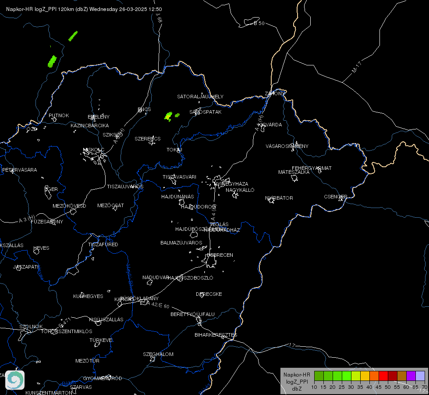The image size is (429, 395).
Task: Click the DEBRECEN city label
Action: 220,255
